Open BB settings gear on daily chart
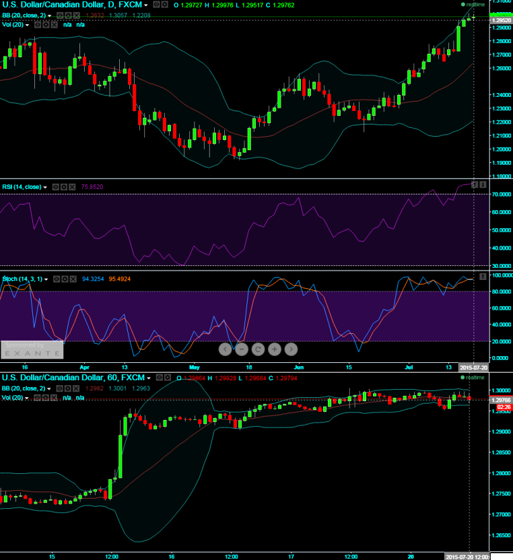513x560 pixels. click(x=68, y=15)
